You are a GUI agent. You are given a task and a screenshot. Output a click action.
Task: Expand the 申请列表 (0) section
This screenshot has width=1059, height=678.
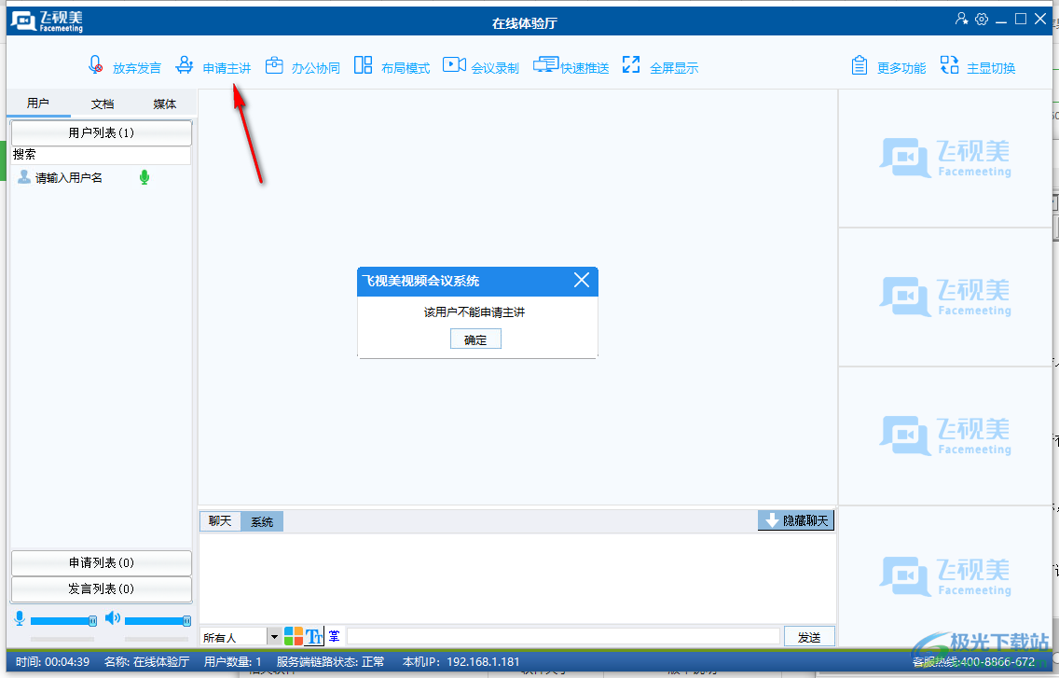101,563
